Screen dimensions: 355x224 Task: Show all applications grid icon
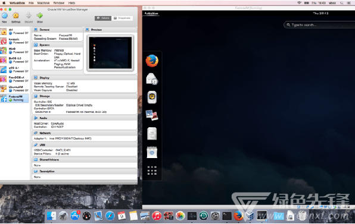pos(152,171)
